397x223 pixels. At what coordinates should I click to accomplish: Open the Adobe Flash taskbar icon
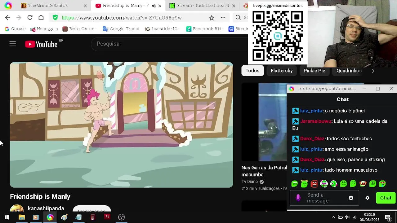[x=107, y=217]
